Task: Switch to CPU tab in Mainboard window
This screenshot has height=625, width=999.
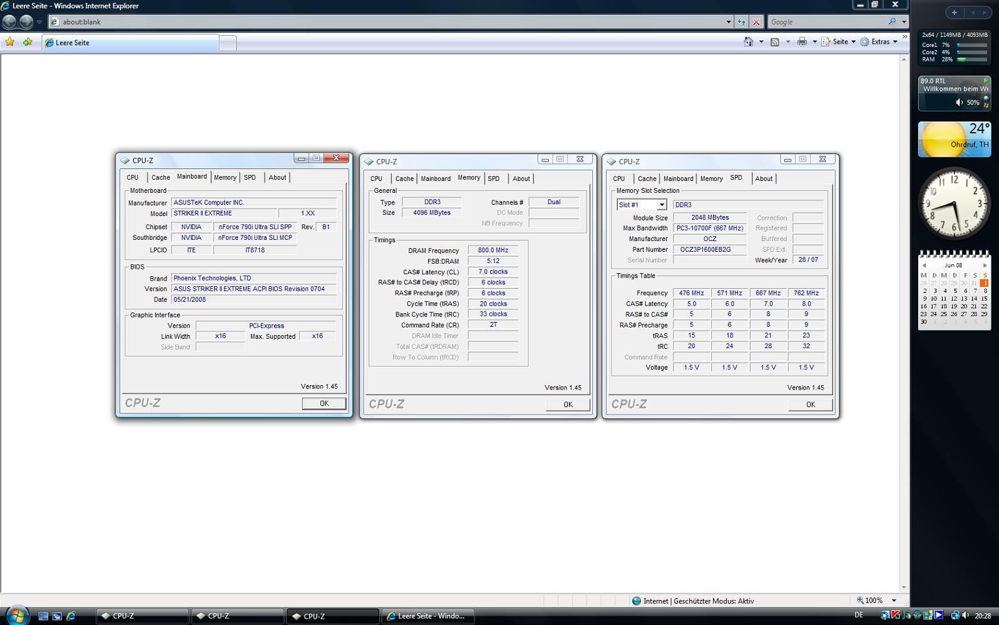Action: click(133, 177)
